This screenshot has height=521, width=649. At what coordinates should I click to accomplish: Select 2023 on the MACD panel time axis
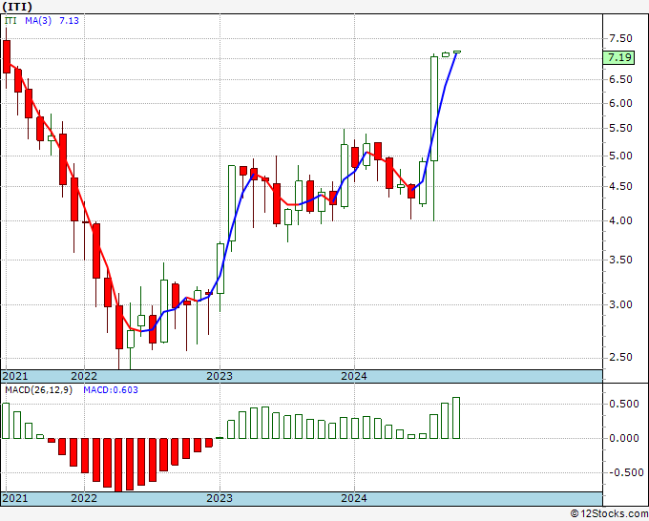220,498
